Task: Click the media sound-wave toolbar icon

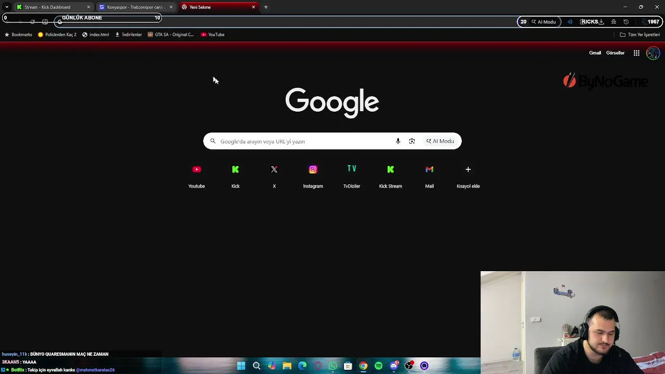Action: tap(570, 22)
